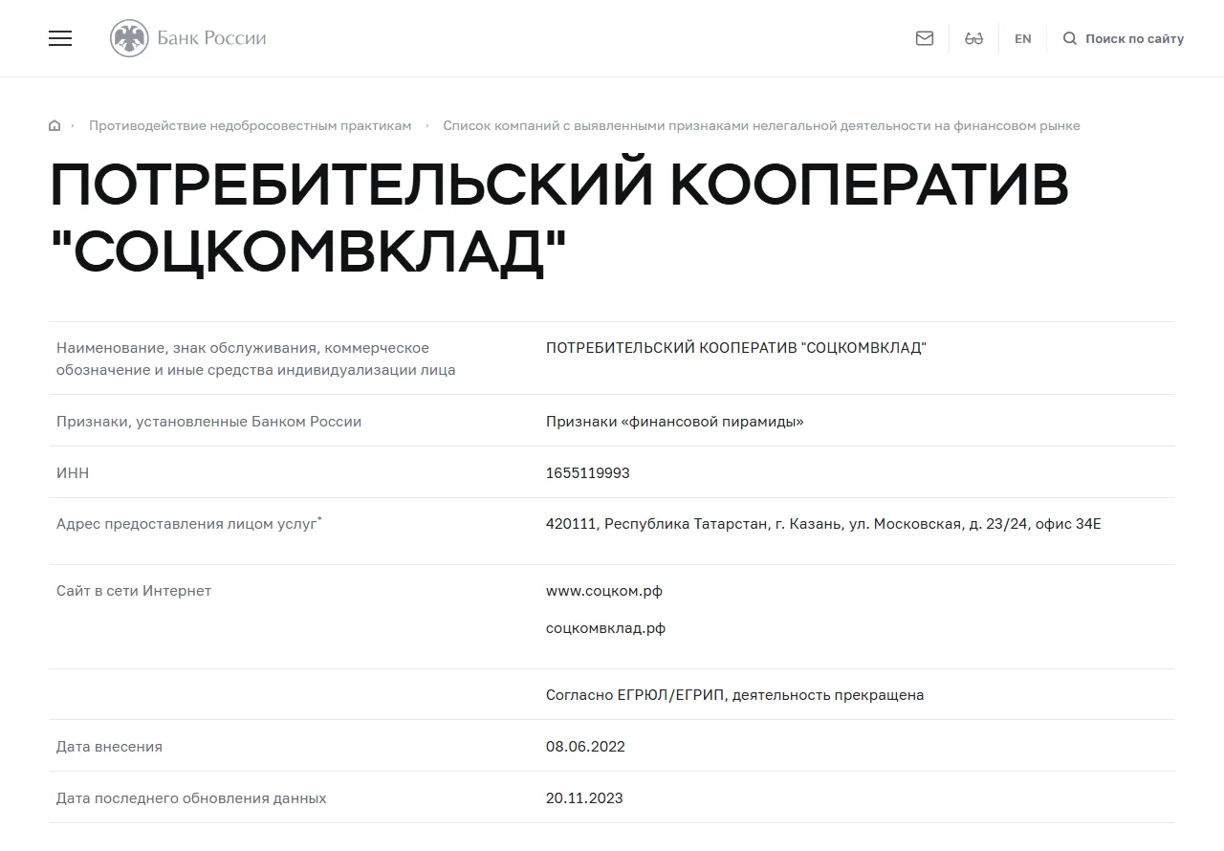This screenshot has height=851, width=1224.
Task: Click the 'Дата внесения' label
Action: [x=109, y=746]
